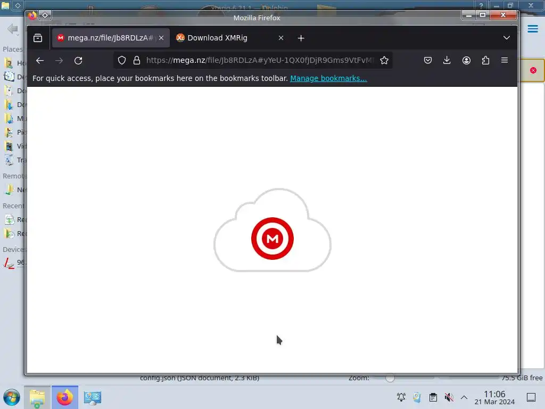
Task: Adjust the Dolphin zoom slider
Action: [390, 378]
